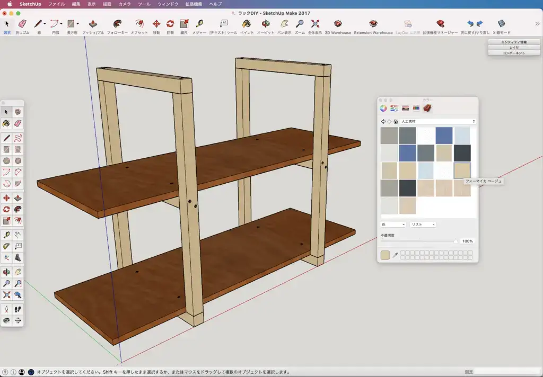Screen dimensions: 543x377
Task: Choose the look-around eye tool in left palette
Action: [x=6, y=321]
